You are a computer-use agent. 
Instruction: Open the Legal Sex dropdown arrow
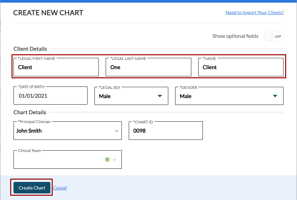pyautogui.click(x=160, y=96)
